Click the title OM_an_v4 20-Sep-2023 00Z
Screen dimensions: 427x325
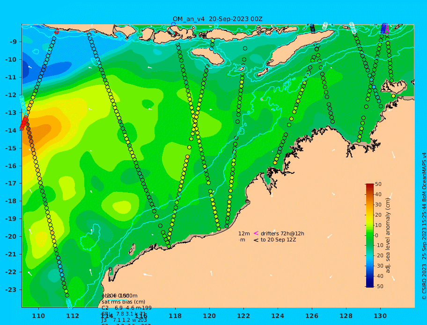[x=218, y=19]
